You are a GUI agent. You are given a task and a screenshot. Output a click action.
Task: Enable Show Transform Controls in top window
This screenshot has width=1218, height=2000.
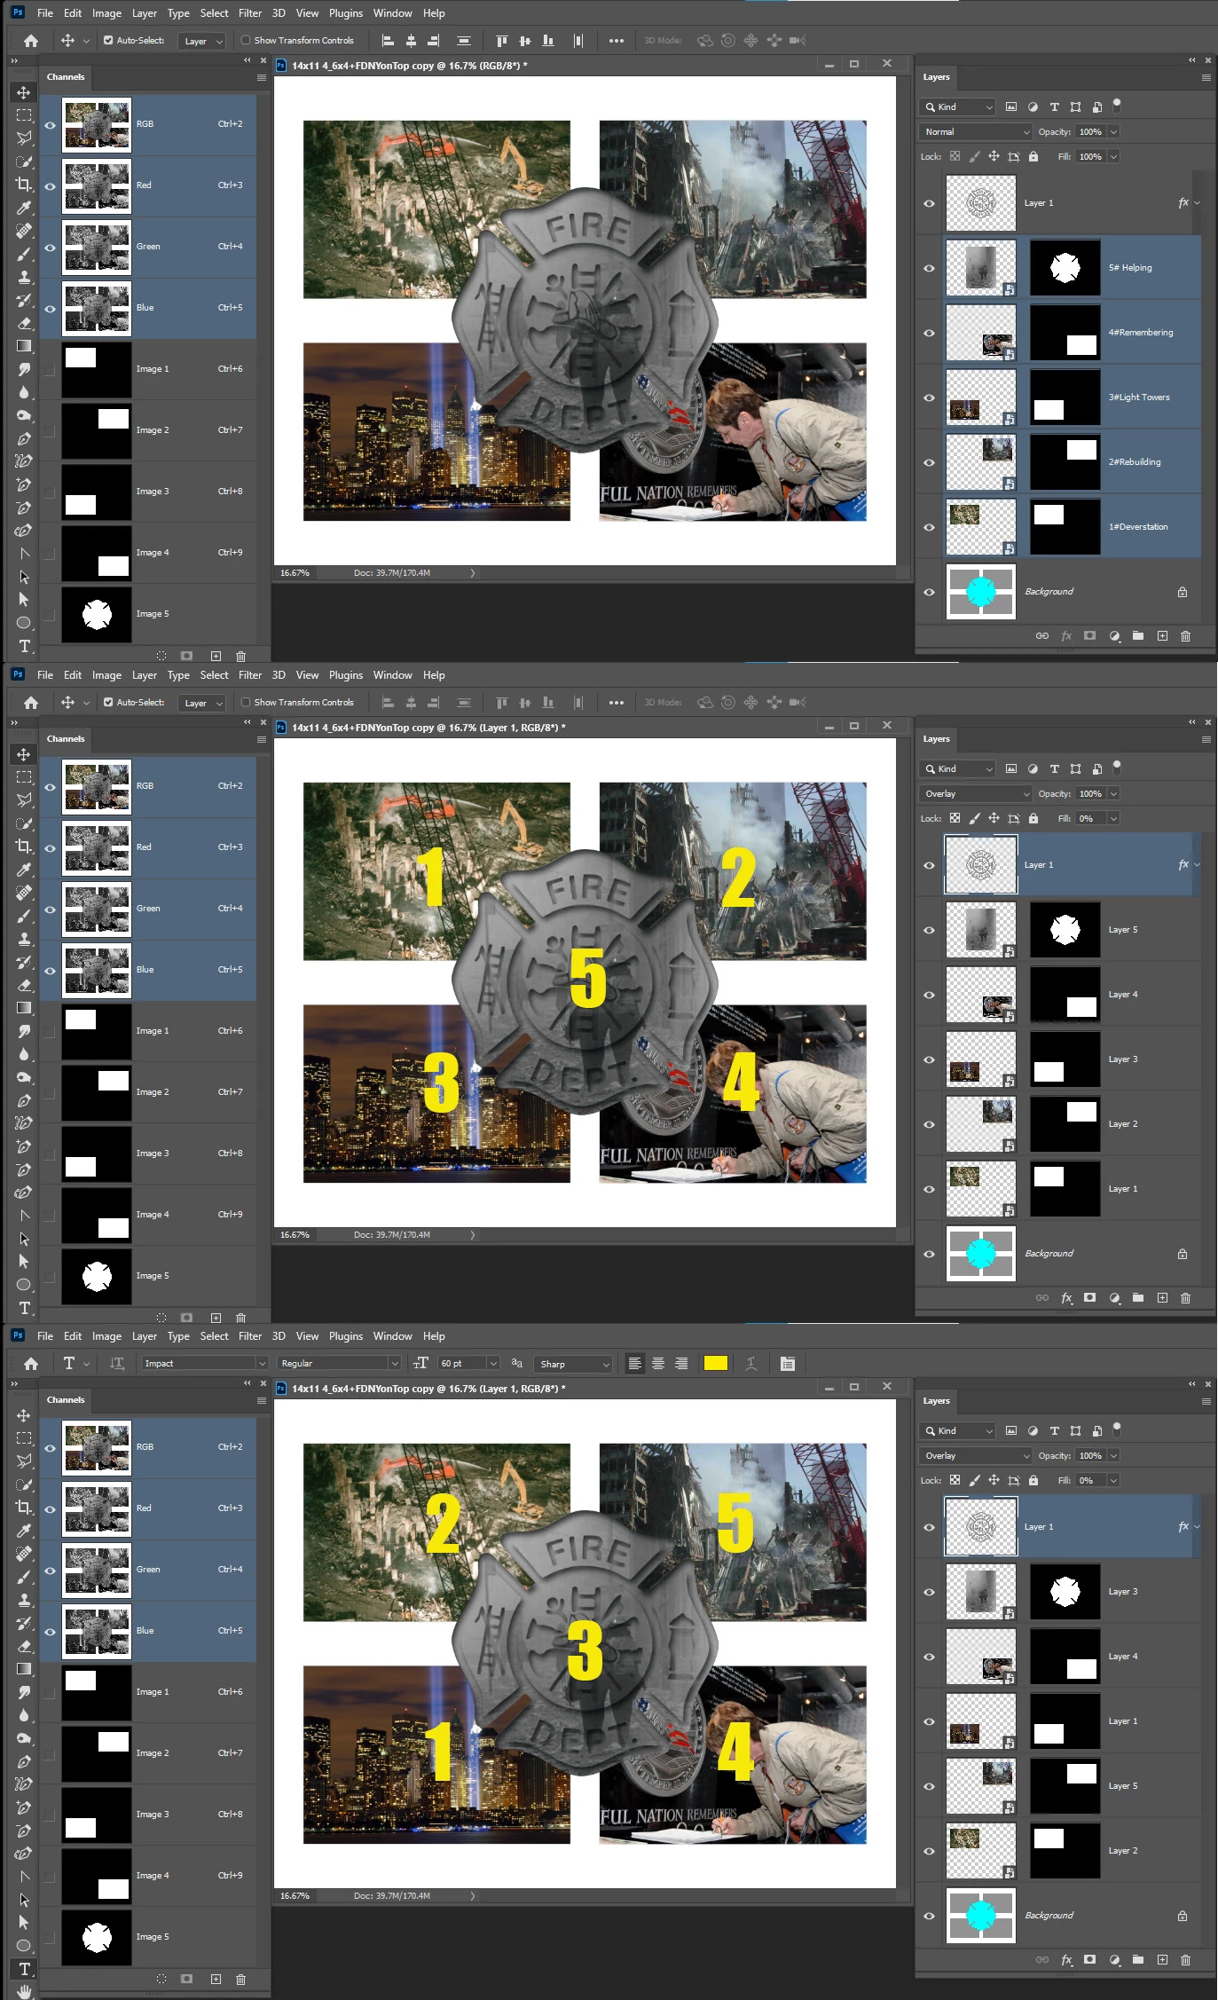(246, 40)
